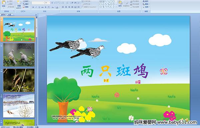
Task: Select the rectangle shape in shapes gallery
Action: [111, 2]
